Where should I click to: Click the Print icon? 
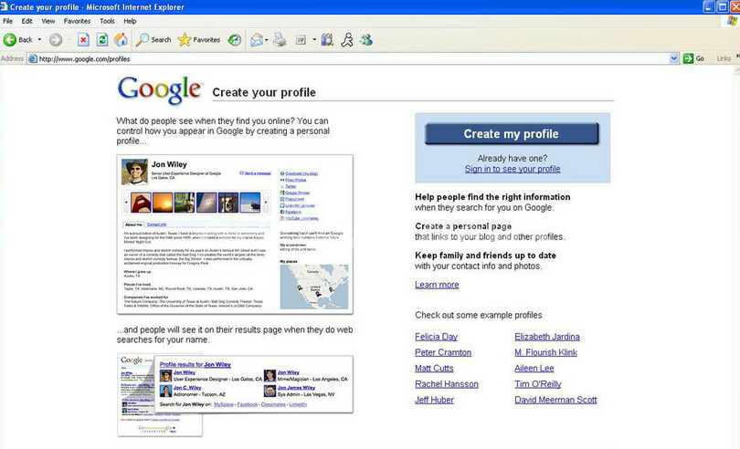pos(280,39)
